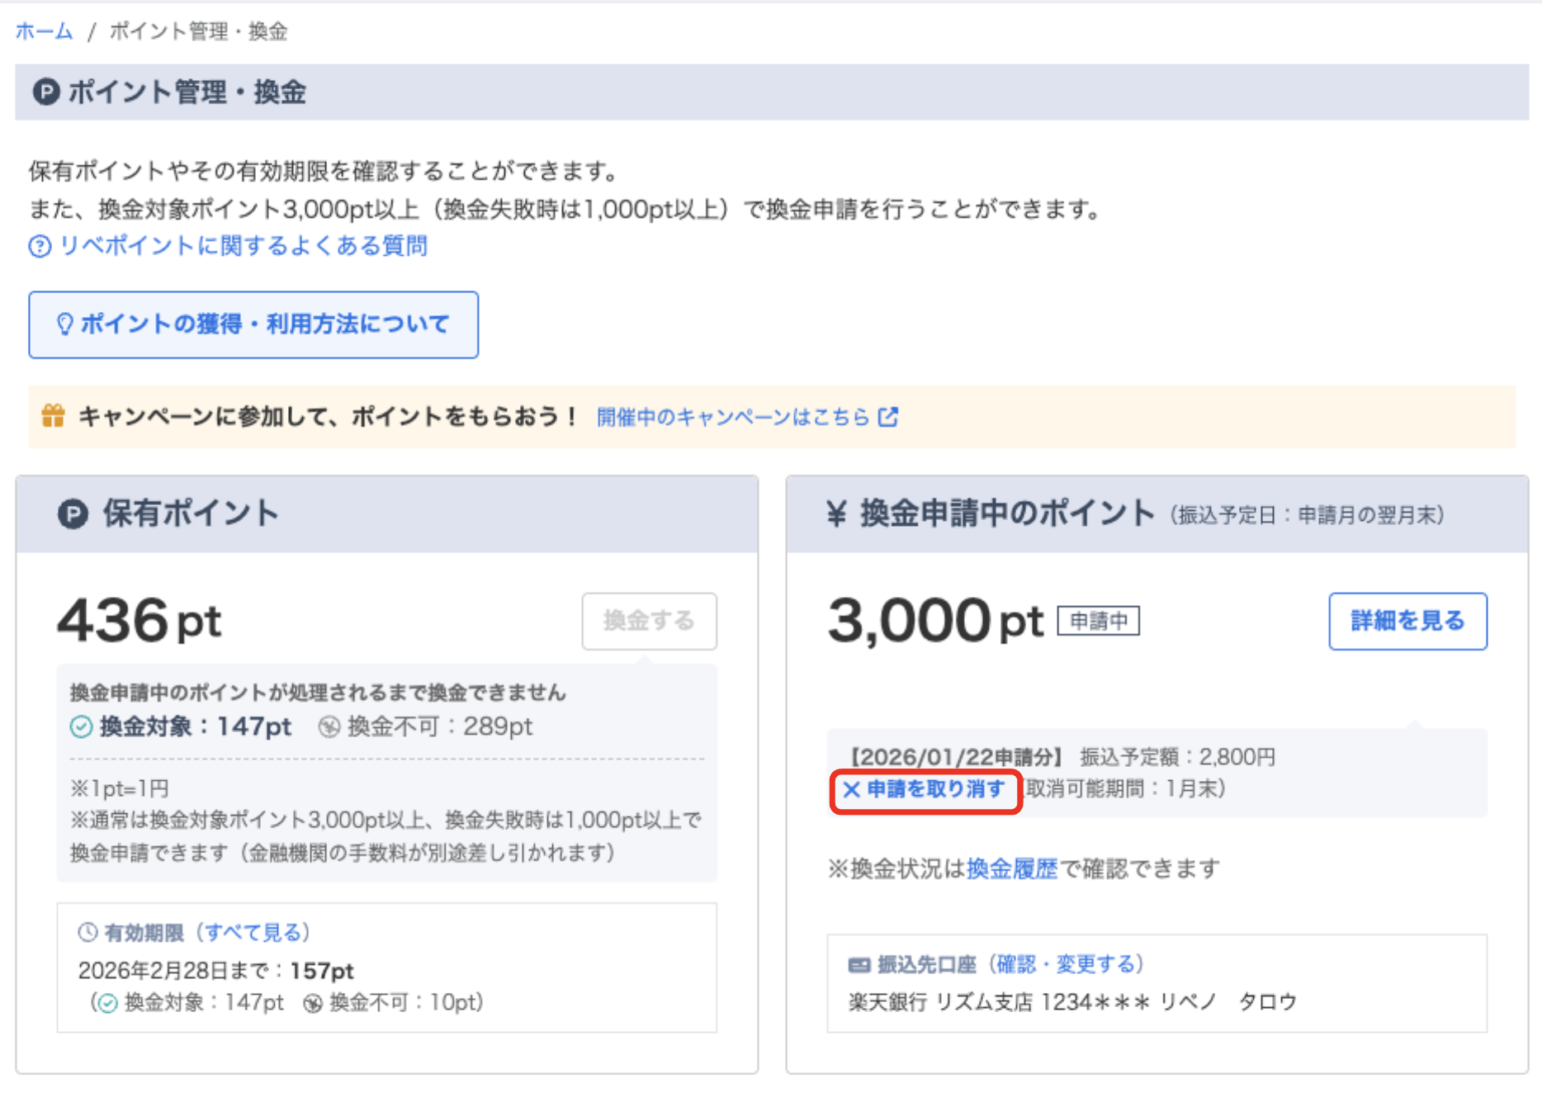Click the question mark icon before よくある質問
The image size is (1542, 1093).
(x=38, y=245)
